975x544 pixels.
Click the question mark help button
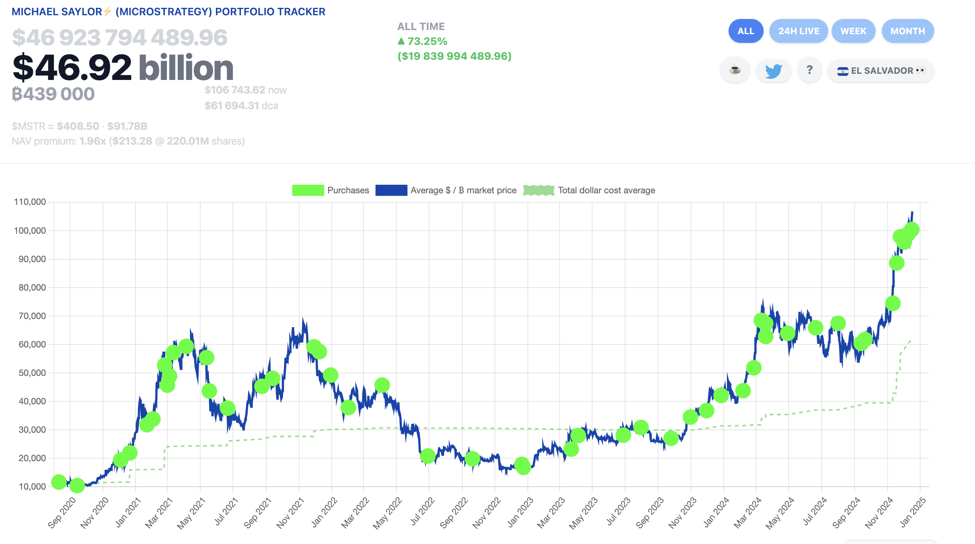pyautogui.click(x=809, y=70)
